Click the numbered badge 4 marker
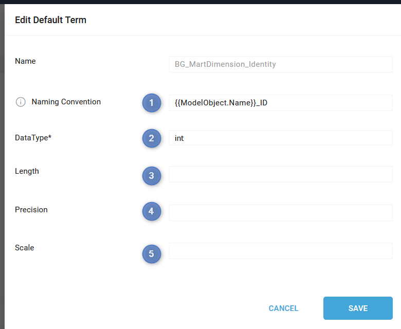This screenshot has width=401, height=329. [151, 211]
